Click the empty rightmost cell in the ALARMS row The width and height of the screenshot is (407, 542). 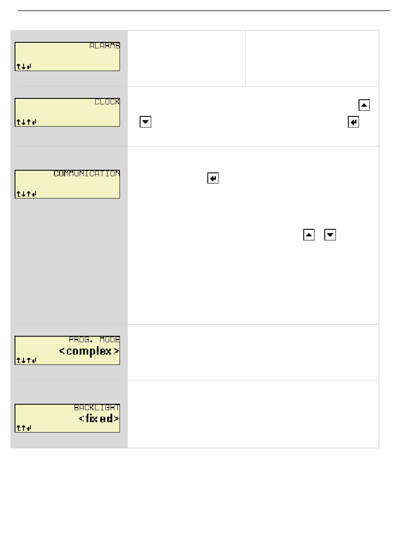pyautogui.click(x=312, y=58)
